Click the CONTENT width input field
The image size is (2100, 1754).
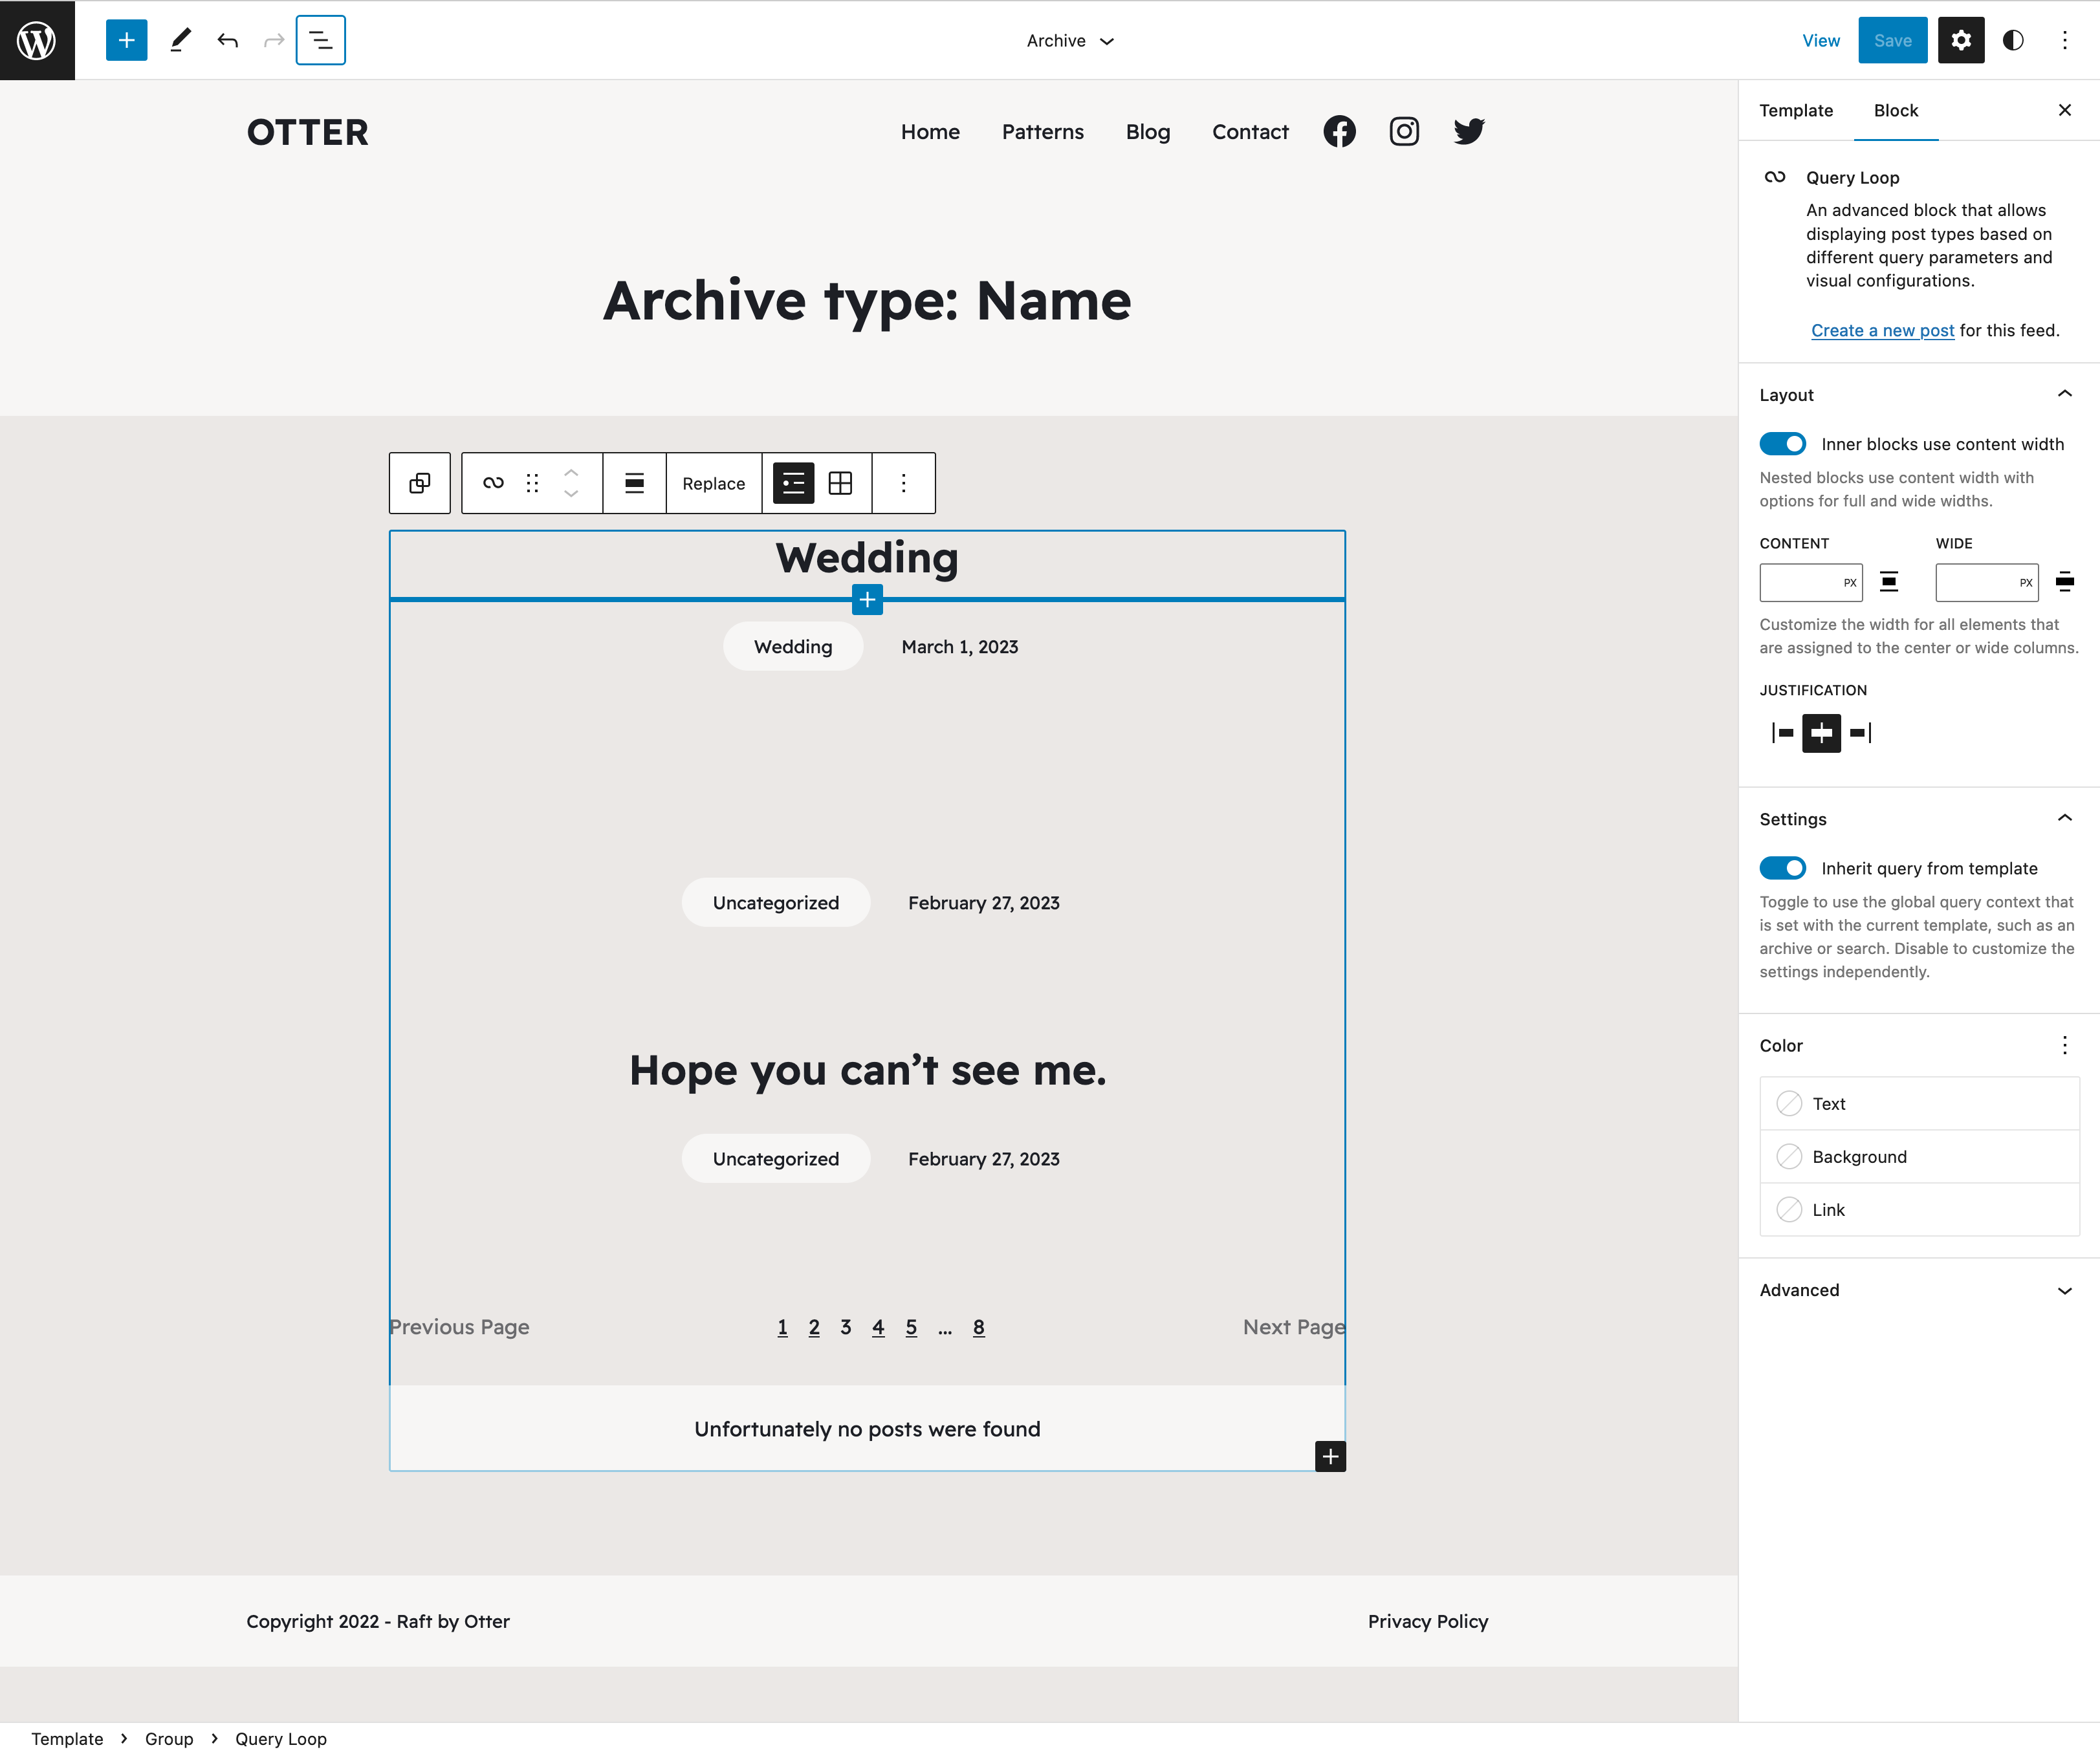pyautogui.click(x=1810, y=581)
